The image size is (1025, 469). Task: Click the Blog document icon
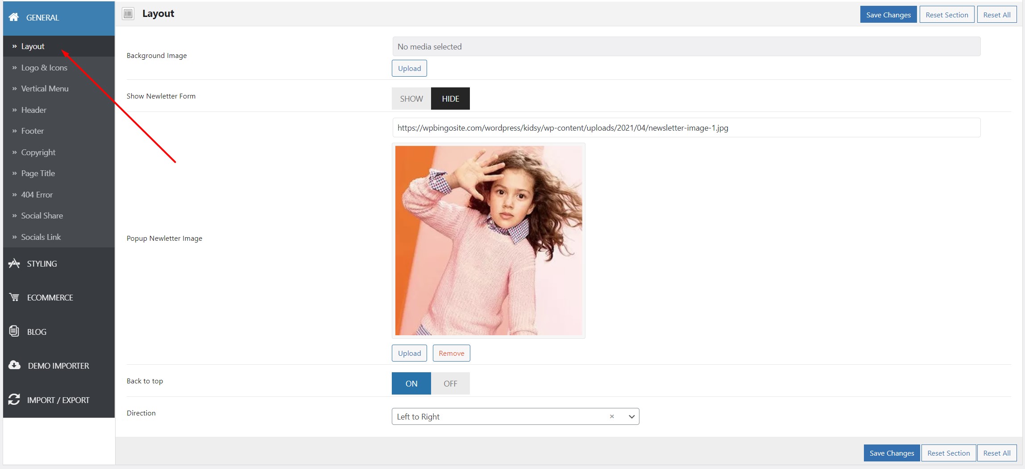(x=14, y=331)
